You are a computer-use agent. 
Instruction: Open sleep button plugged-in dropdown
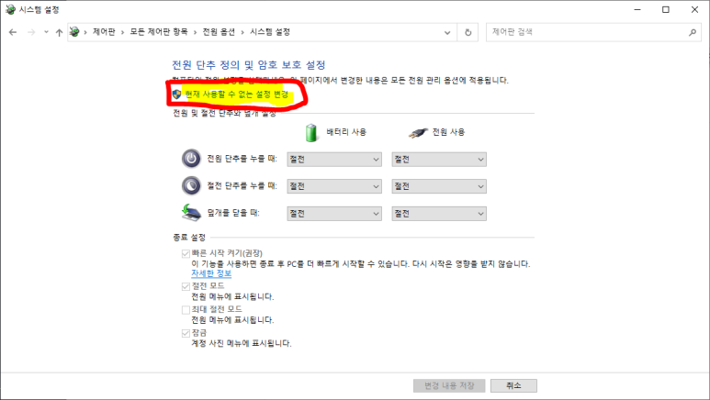[439, 186]
